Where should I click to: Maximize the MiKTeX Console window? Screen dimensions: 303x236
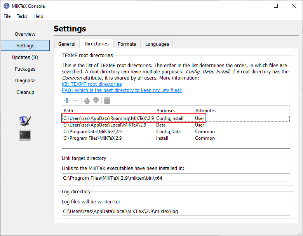point(276,6)
